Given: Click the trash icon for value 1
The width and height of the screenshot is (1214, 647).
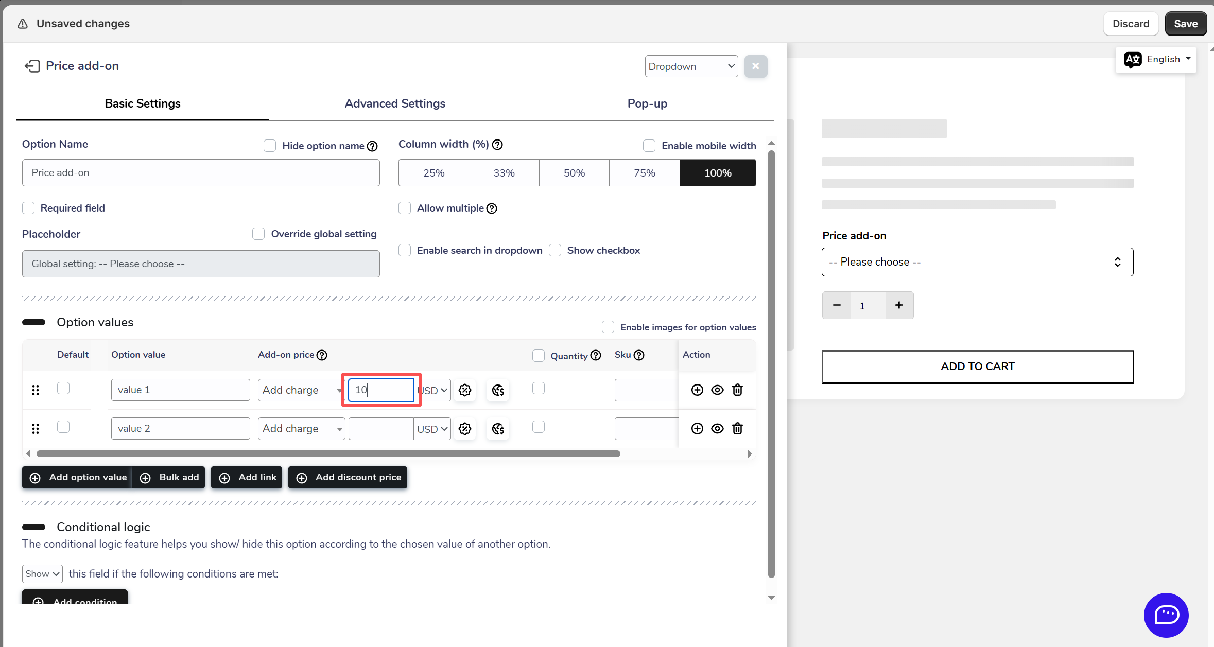Looking at the screenshot, I should click(737, 390).
